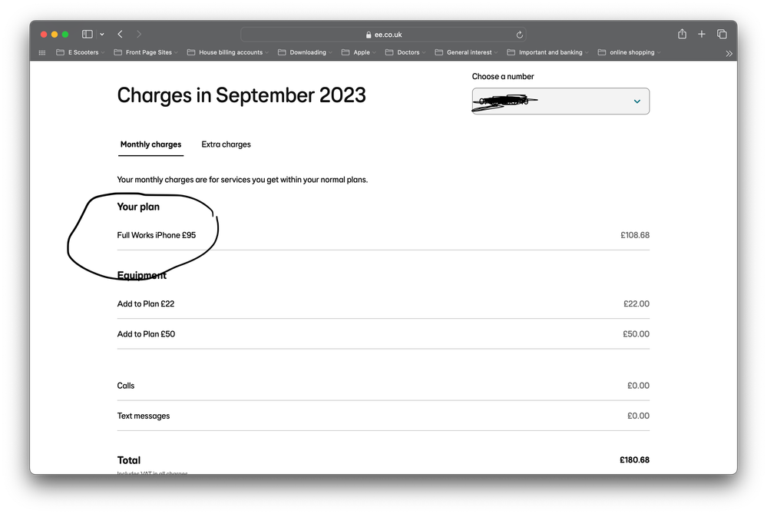Click the Calls row label
This screenshot has height=514, width=767.
pos(126,386)
